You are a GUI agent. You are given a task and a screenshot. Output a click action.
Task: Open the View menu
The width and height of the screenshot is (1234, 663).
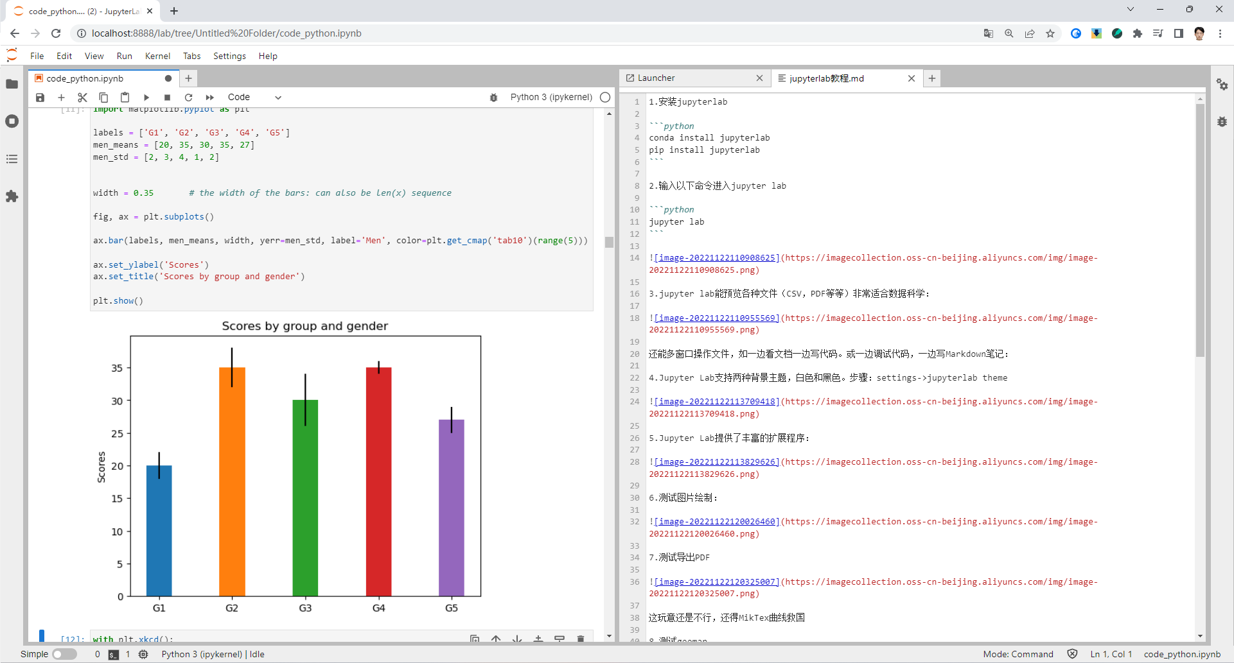click(94, 56)
